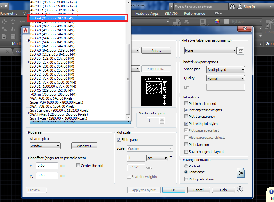Enable Plot transparency checkbox
The image size is (274, 202).
pyautogui.click(x=186, y=117)
